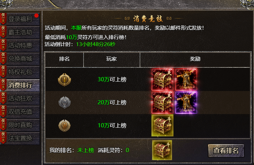254x165 pixels.
Task: Switch to the 双倍充值 tab
Action: click(x=20, y=112)
